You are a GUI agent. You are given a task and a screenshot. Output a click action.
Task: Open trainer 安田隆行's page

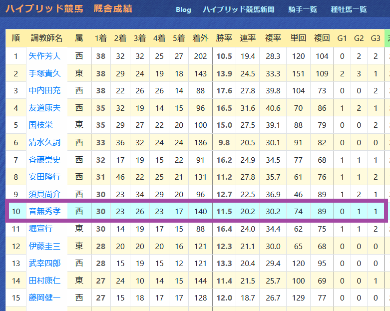point(44,177)
